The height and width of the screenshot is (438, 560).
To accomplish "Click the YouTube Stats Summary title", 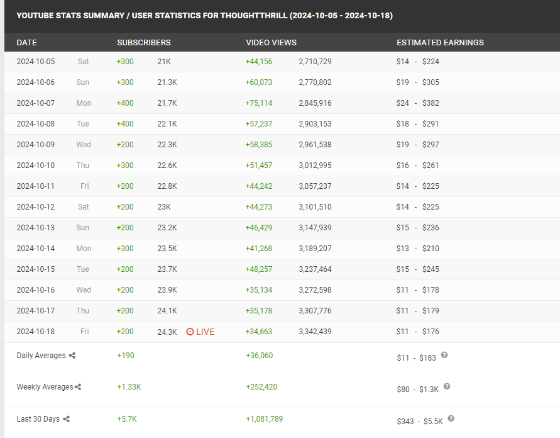I will (205, 16).
